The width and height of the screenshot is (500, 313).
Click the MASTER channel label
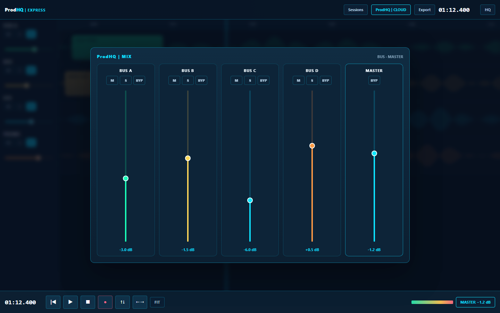tap(374, 71)
